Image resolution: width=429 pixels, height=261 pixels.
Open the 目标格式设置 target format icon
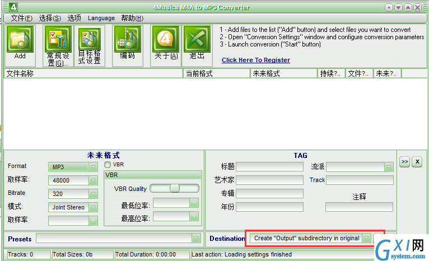90,39
